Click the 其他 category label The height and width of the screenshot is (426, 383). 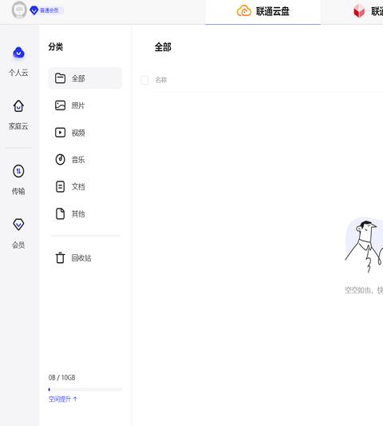click(x=78, y=214)
